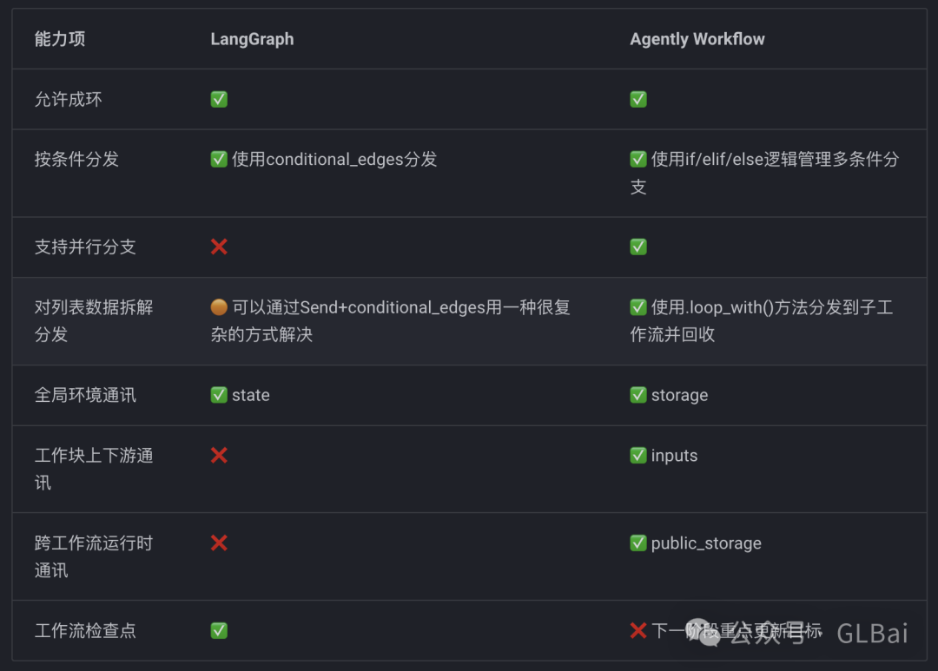Select the 全局环境通讯 row label

click(85, 396)
